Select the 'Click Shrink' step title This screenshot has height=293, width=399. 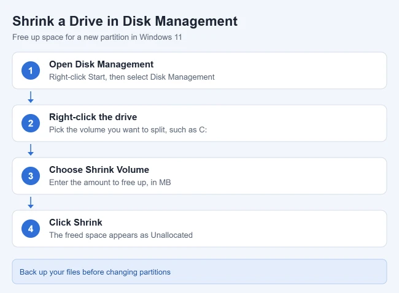[x=76, y=223]
